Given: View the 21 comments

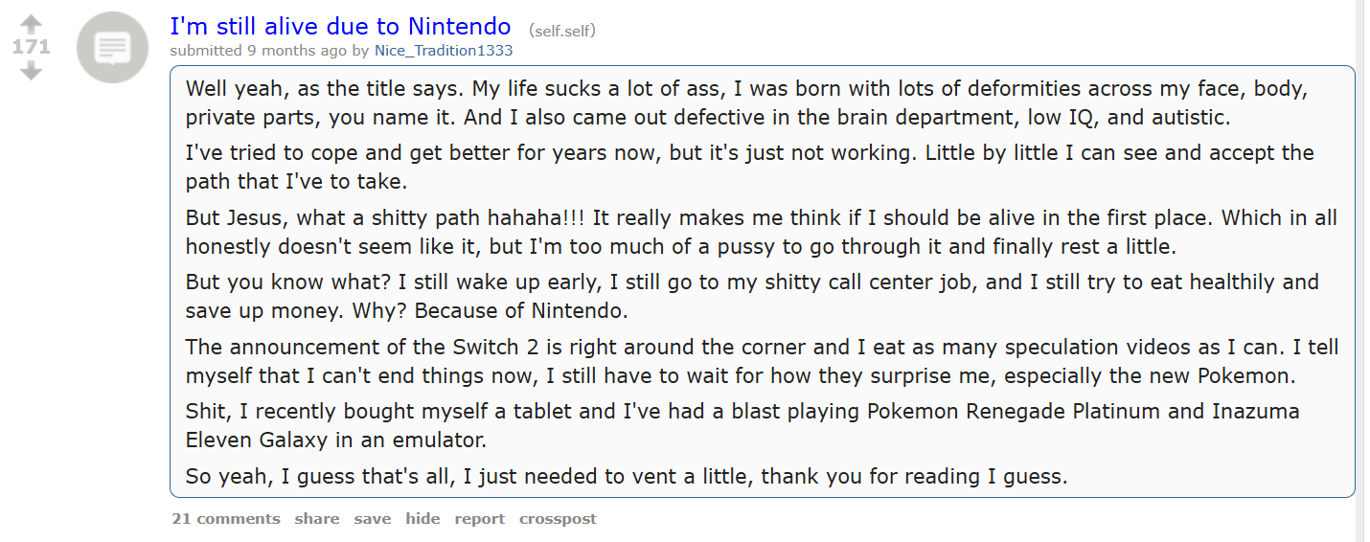Looking at the screenshot, I should pos(226,519).
